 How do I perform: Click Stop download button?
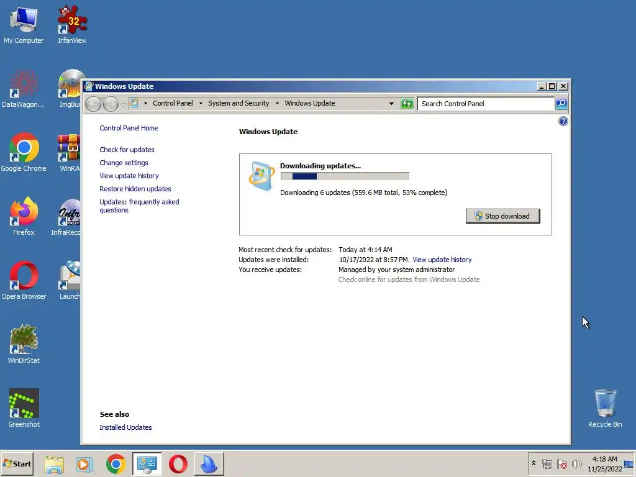pos(502,216)
